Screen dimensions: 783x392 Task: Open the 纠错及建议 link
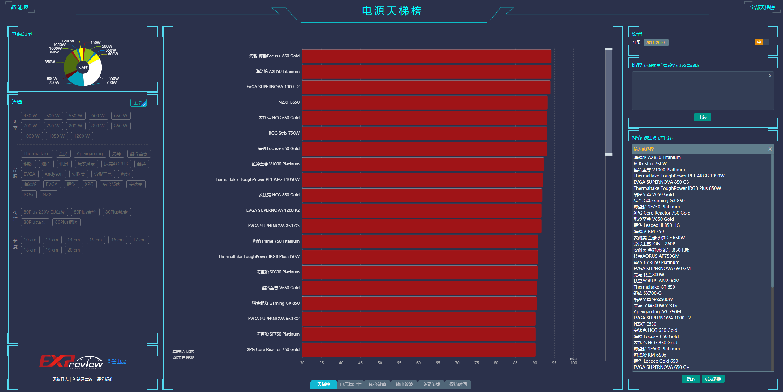pos(83,379)
